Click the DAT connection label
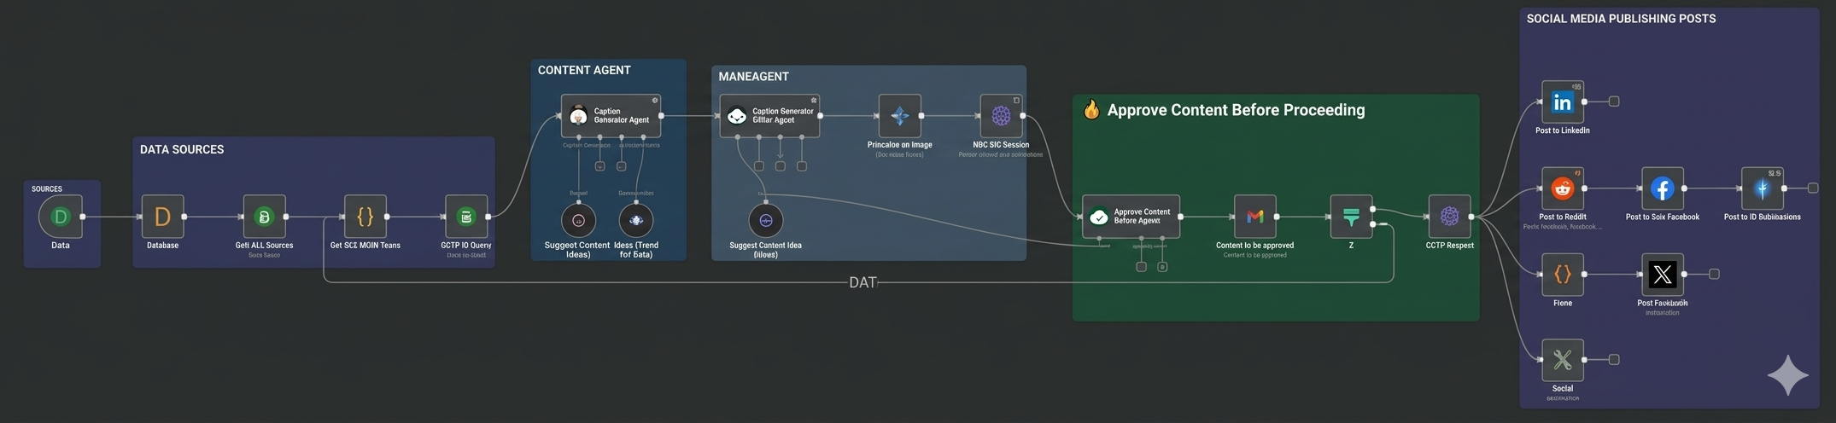 (x=862, y=282)
